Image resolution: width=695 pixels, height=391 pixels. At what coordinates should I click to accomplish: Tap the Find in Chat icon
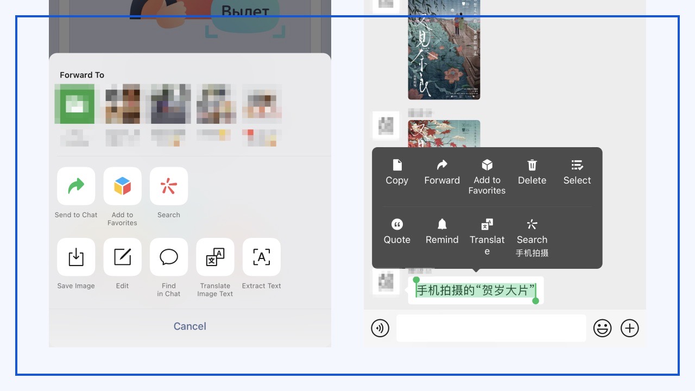[x=169, y=257]
